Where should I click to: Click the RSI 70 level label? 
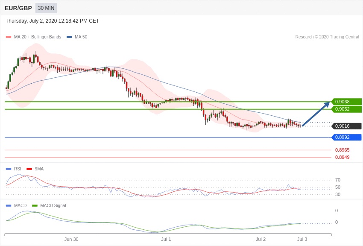[338, 180]
